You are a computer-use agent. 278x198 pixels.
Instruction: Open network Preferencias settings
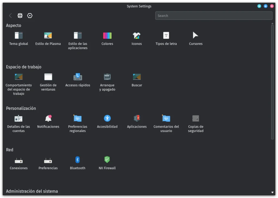[x=48, y=163]
